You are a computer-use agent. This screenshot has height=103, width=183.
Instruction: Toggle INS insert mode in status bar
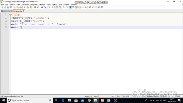coord(178,96)
